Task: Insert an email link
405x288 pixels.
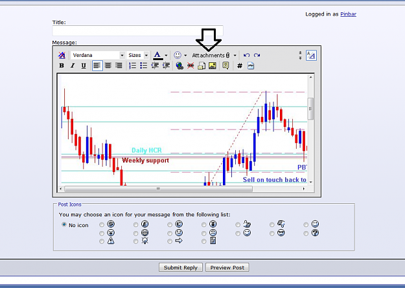Action: click(202, 66)
